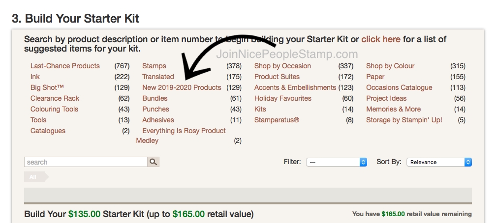Open Everything Is Rosy Product Medley
497x223 pixels.
(x=184, y=131)
